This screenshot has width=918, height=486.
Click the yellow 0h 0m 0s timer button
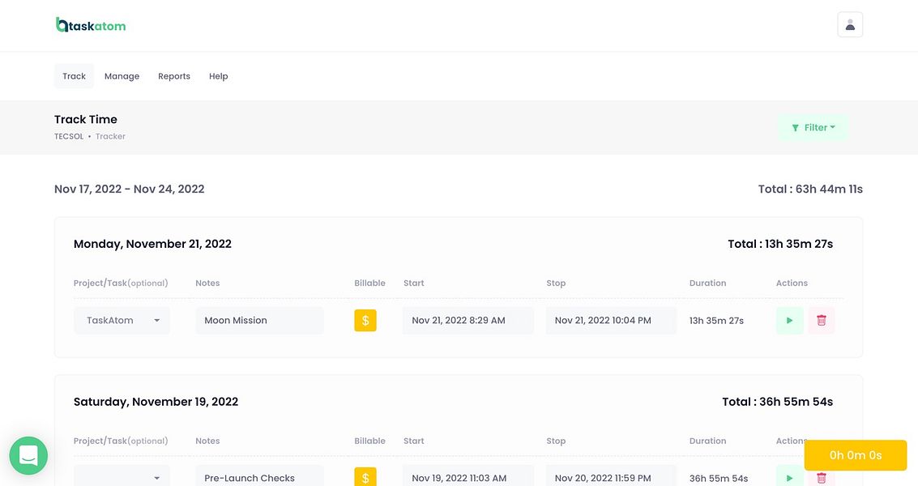856,455
